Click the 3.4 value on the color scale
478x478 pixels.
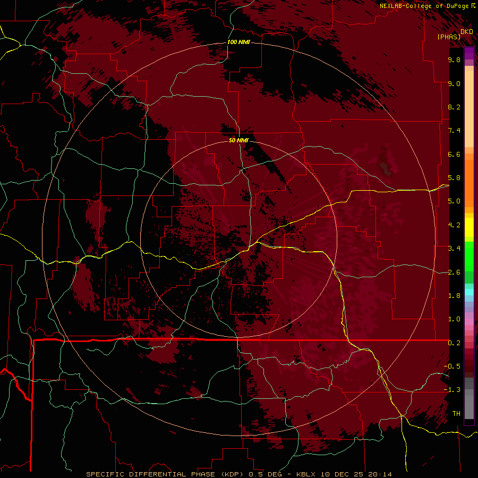click(x=454, y=249)
